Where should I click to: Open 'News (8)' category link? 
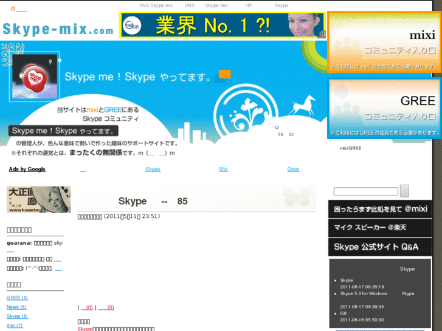pos(16,307)
